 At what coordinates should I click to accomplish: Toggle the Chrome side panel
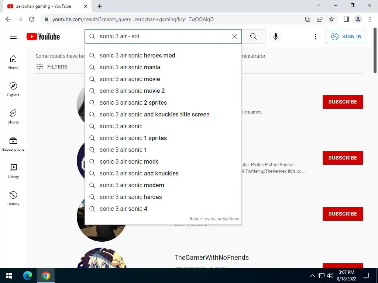tap(346, 19)
